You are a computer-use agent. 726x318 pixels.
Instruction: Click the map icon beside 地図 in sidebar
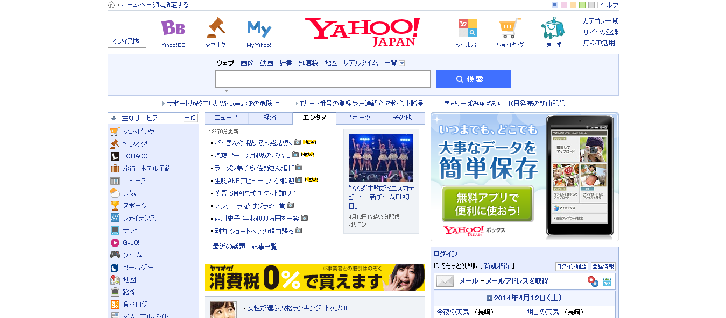(115, 280)
